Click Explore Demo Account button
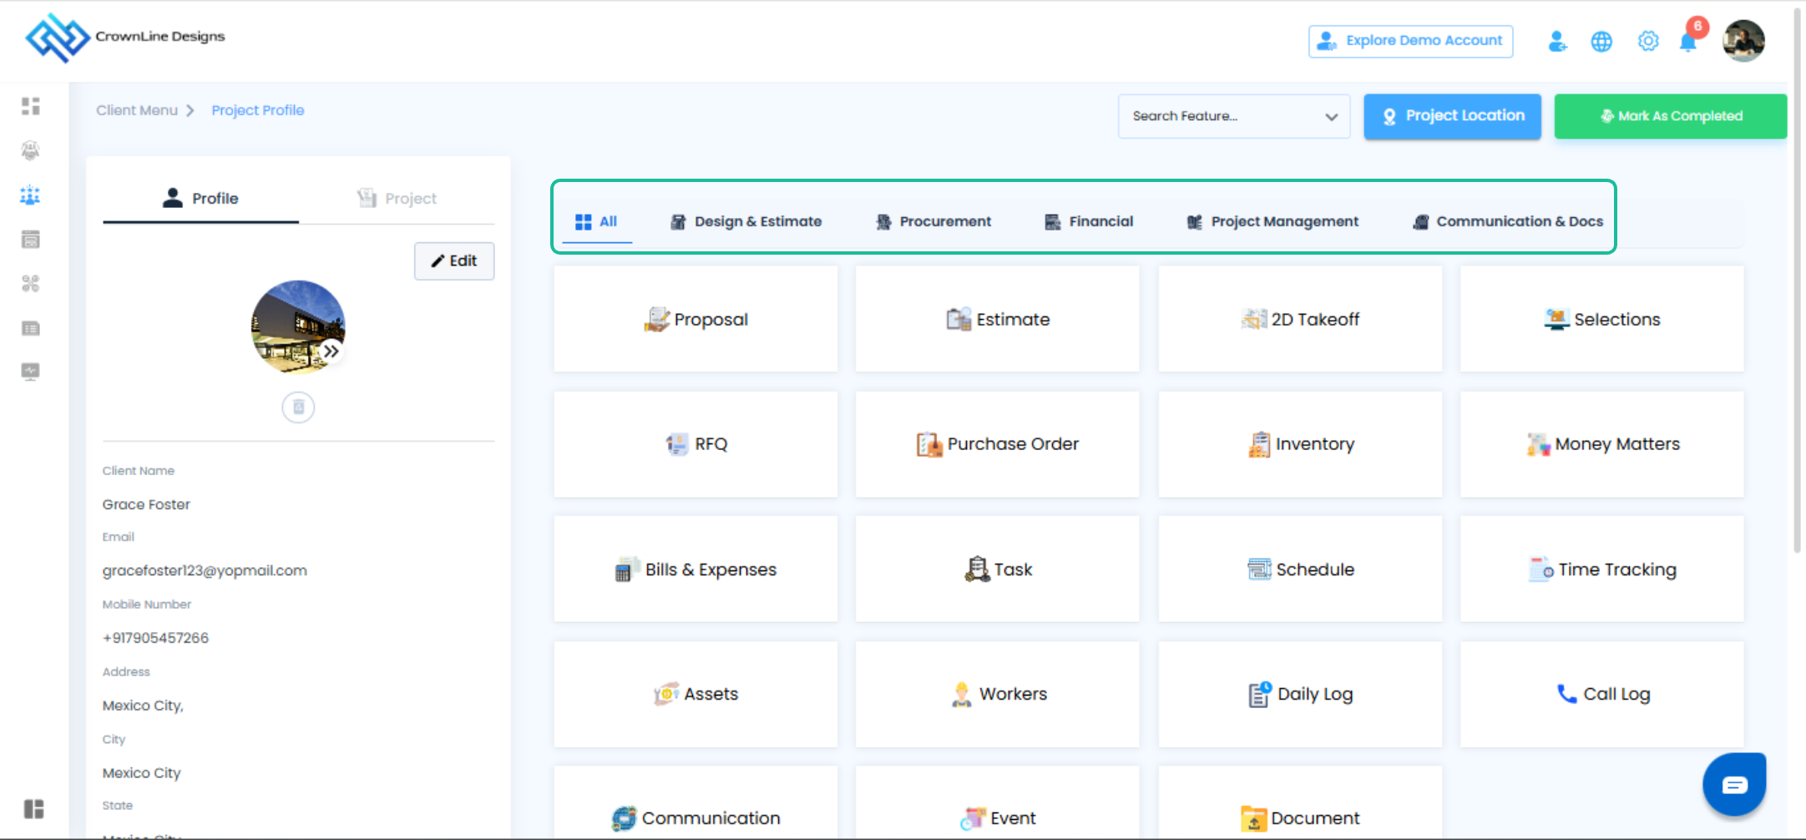 (1411, 41)
